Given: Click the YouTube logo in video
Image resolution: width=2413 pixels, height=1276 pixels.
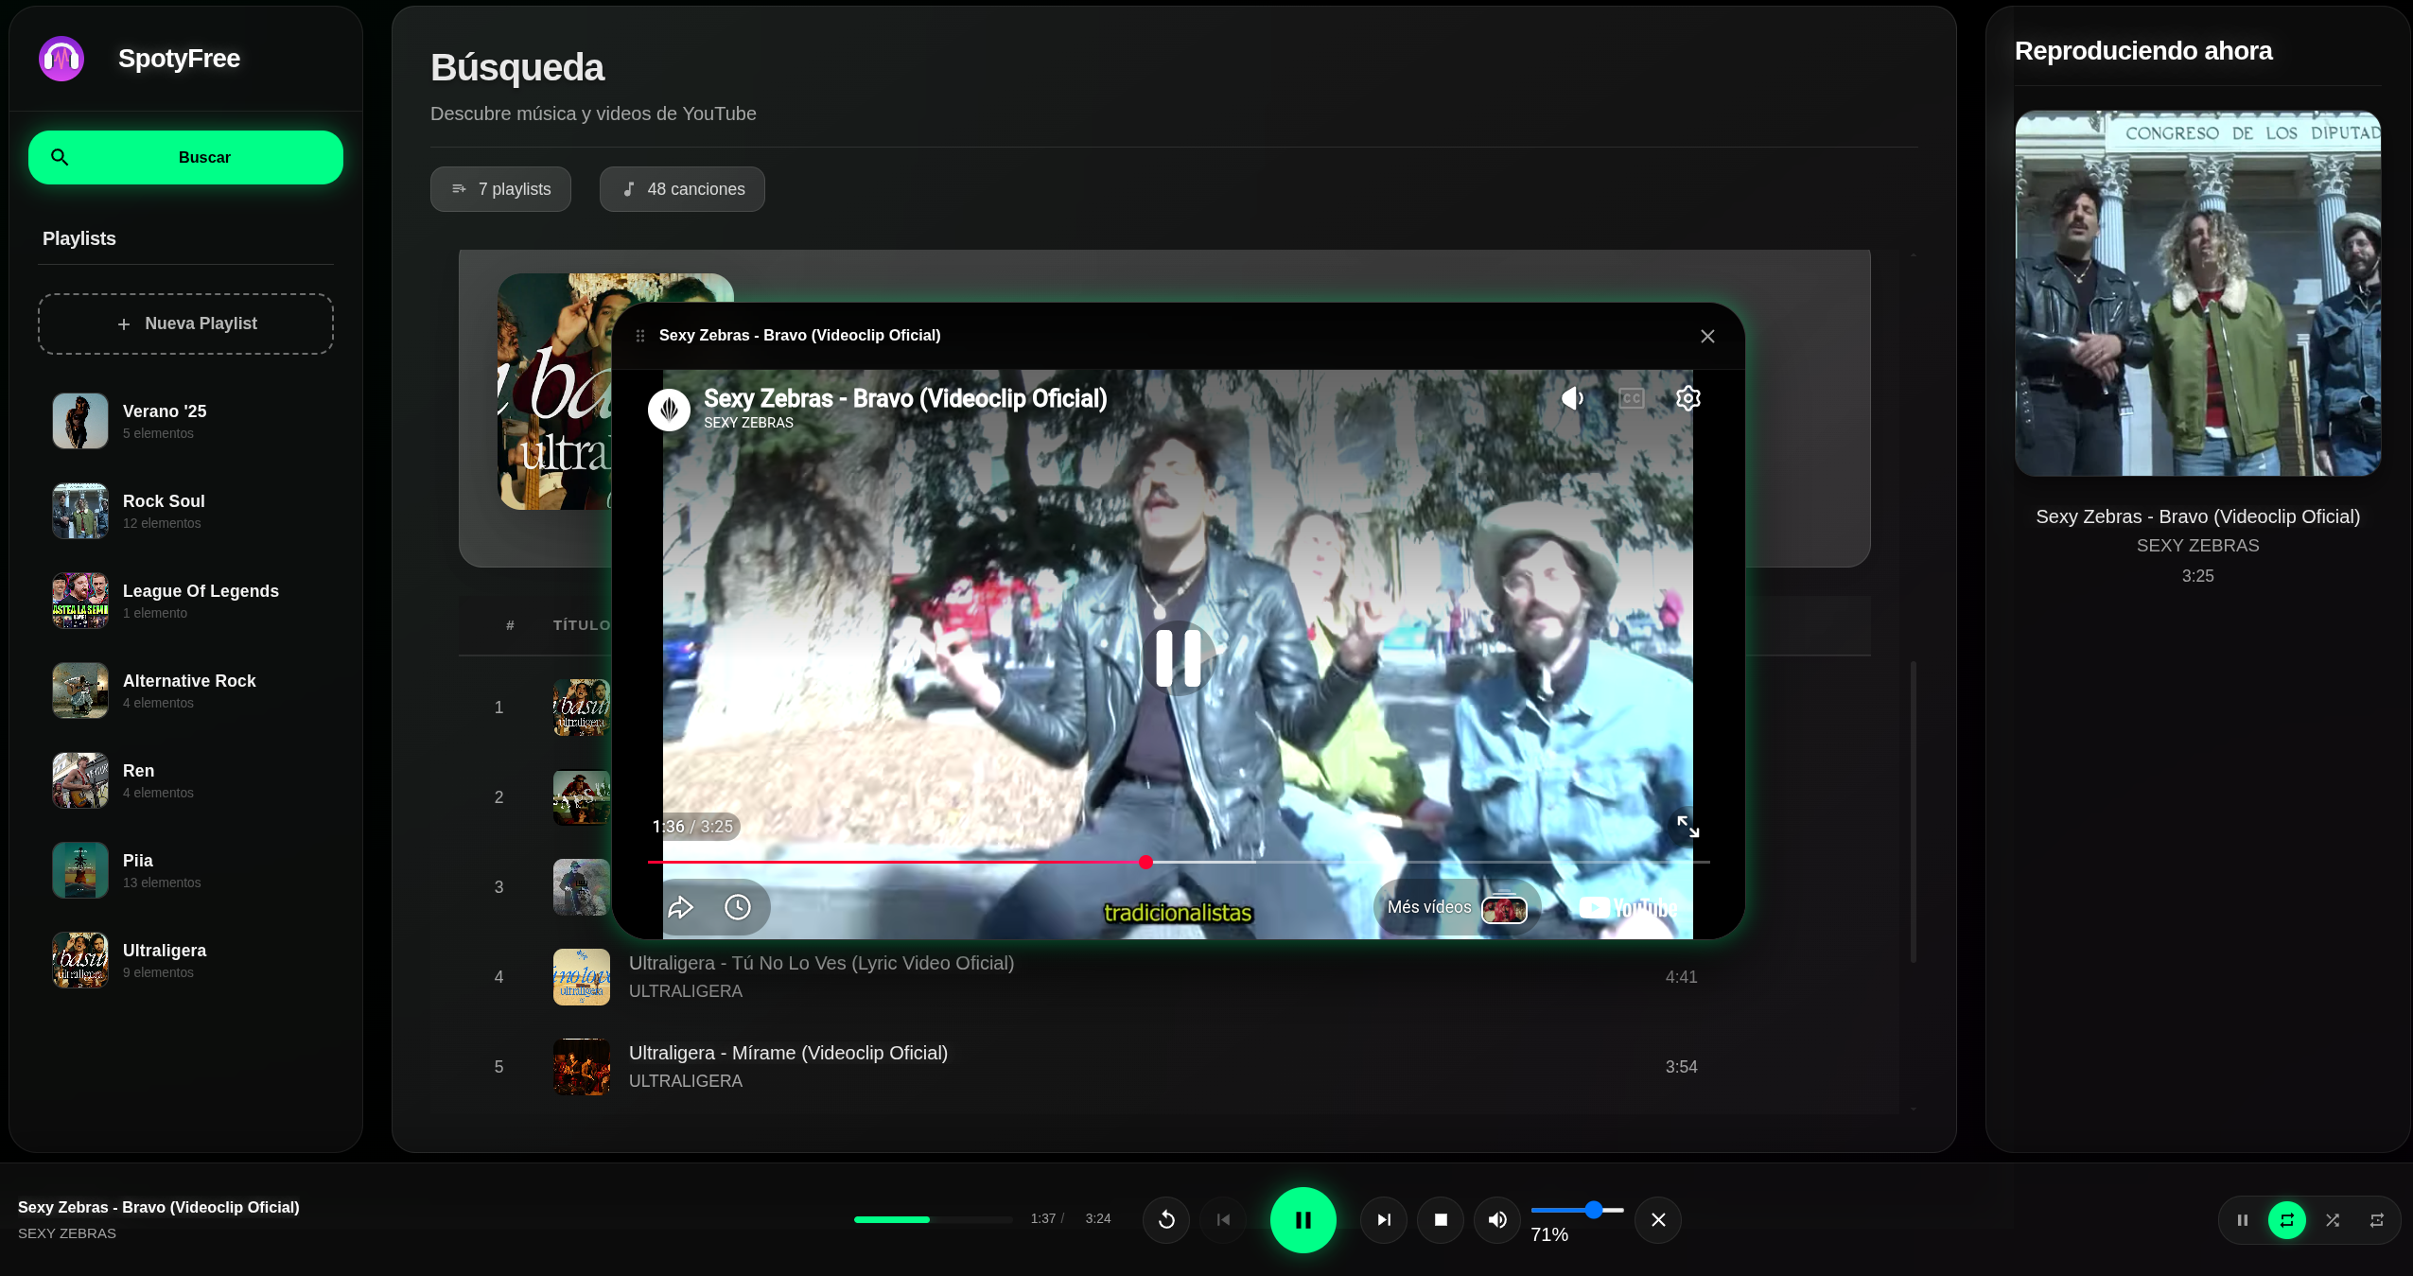Looking at the screenshot, I should [1629, 908].
